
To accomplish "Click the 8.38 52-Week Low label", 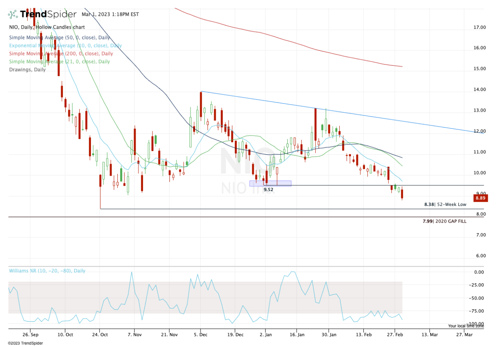I will [445, 204].
